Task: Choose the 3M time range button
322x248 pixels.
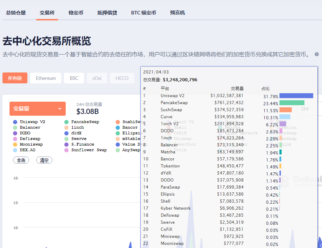Action: 304,109
